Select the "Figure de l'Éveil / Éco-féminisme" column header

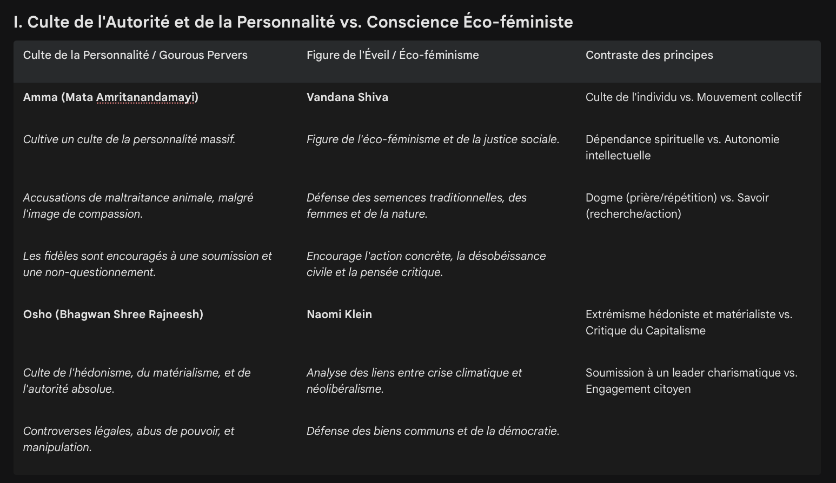tap(393, 55)
